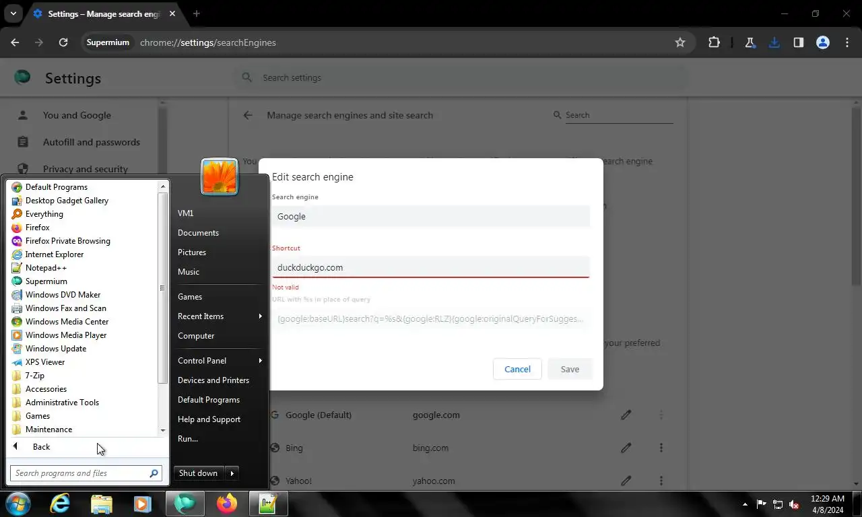Click the Shortcut field with duckduckgo.com
Viewport: 862px width, 517px height.
tap(431, 267)
